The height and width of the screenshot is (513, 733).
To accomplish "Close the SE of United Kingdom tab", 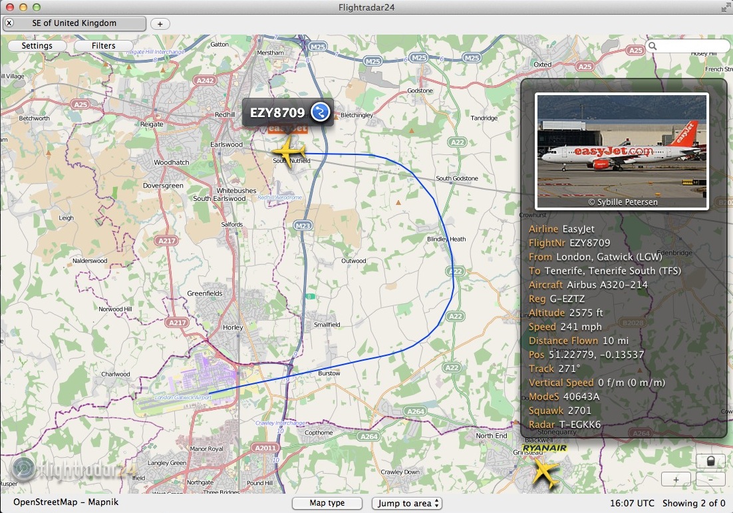I will 9,23.
